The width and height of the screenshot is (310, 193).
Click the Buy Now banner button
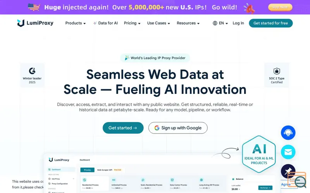280,7
